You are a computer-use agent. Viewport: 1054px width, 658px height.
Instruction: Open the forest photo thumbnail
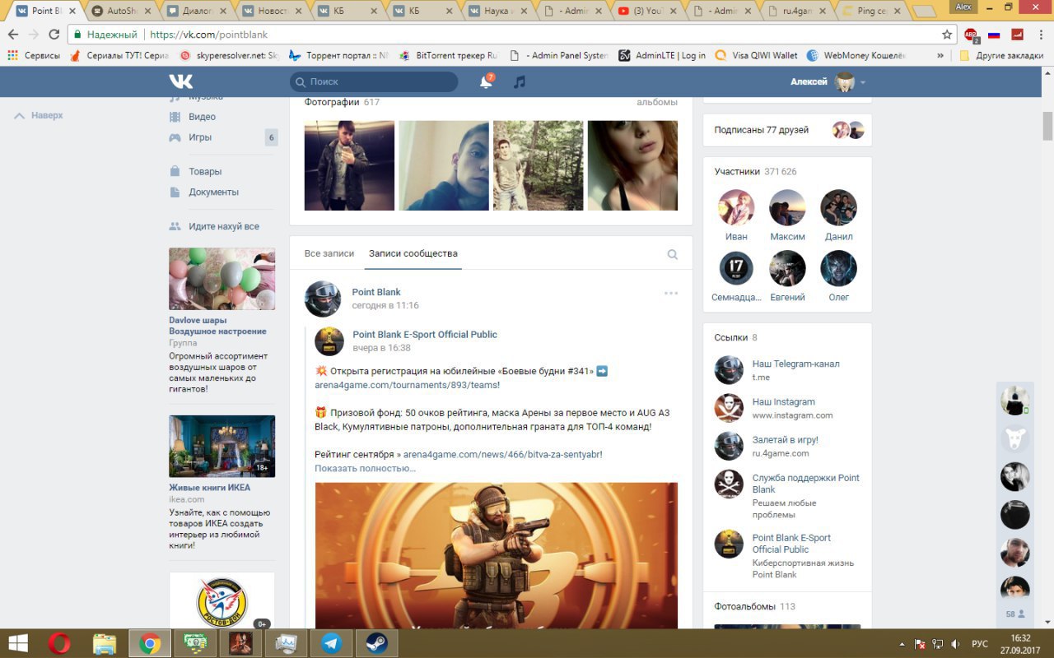click(538, 165)
